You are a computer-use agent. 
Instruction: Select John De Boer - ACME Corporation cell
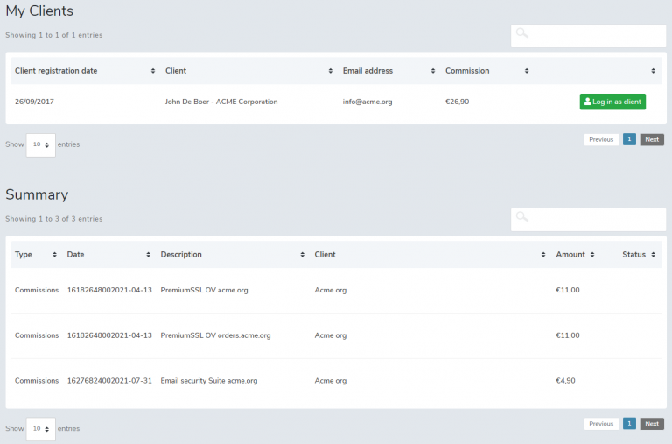coord(221,102)
